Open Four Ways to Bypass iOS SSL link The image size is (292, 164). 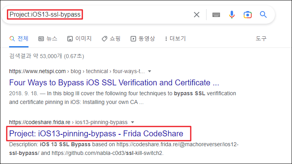[x=114, y=83]
